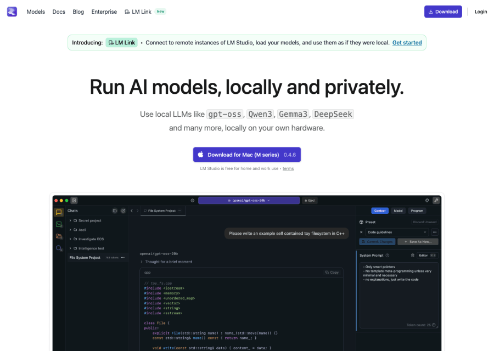Click the top-right Download button

[443, 12]
